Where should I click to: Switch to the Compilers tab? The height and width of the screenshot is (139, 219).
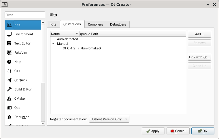tap(95, 24)
